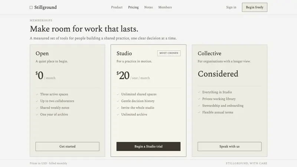Image resolution: width=297 pixels, height=167 pixels.
Task: Click the Begin freely button
Action: (255, 7)
